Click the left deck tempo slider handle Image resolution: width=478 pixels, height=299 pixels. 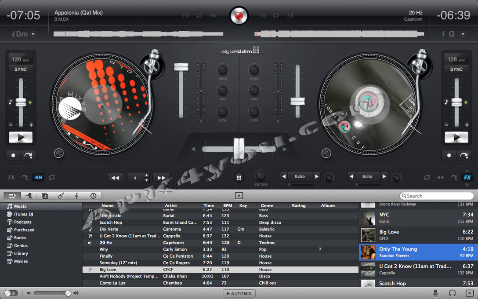21,102
